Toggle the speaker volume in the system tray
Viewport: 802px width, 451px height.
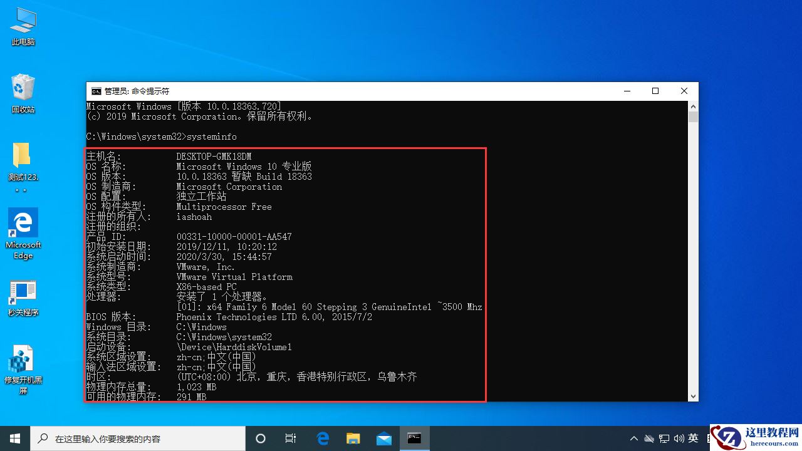point(679,438)
